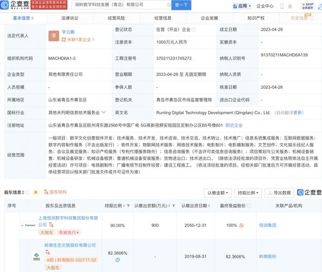
Task: Go to the 企业发展 tab
Action: pos(209,18)
